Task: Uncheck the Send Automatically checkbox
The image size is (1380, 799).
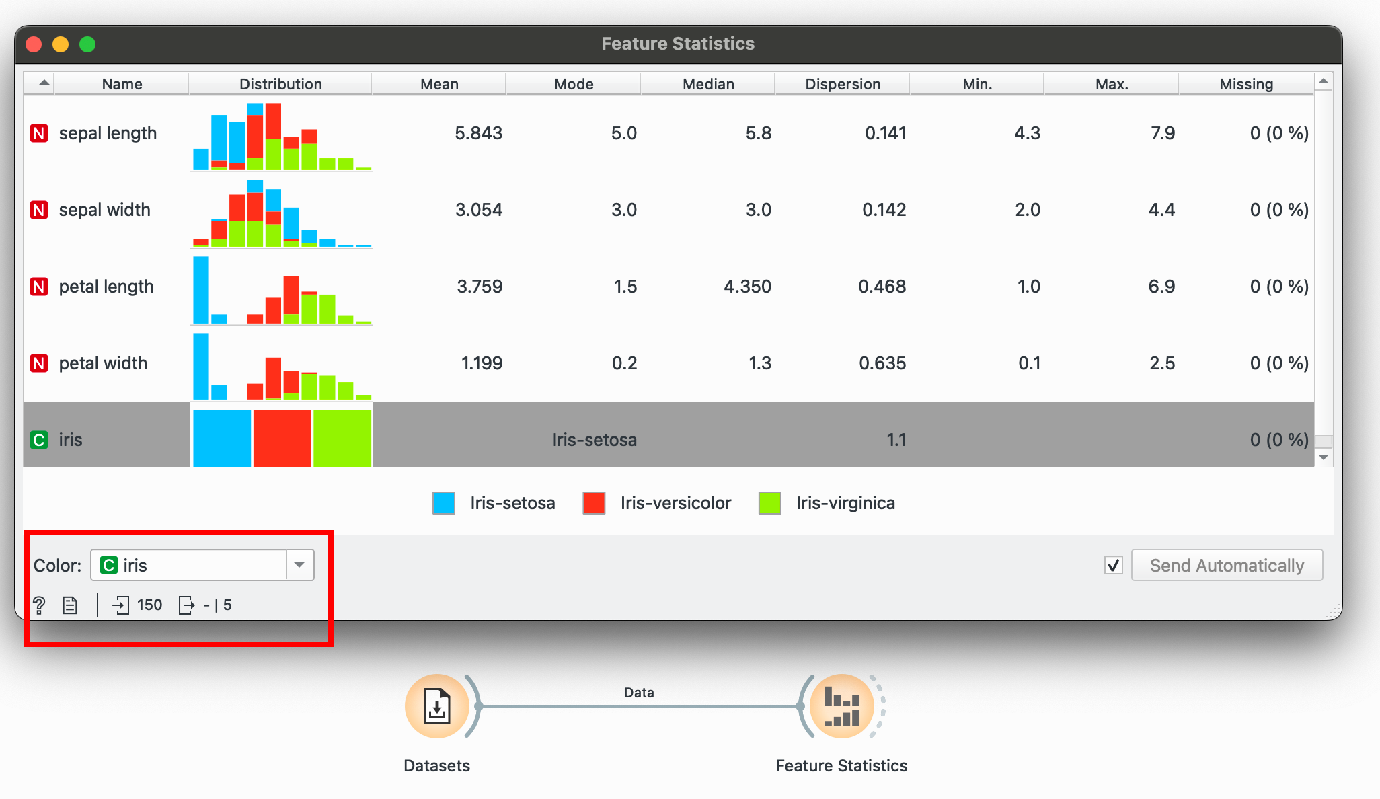Action: pyautogui.click(x=1114, y=565)
